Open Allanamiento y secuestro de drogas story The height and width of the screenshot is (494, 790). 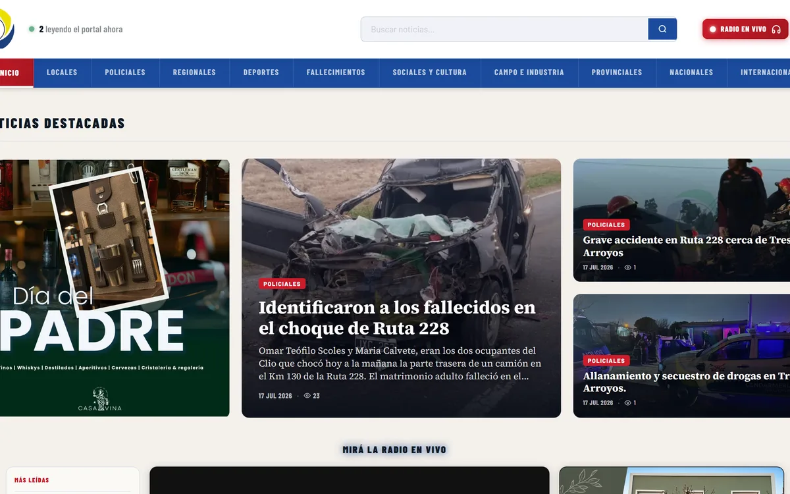[686, 382]
